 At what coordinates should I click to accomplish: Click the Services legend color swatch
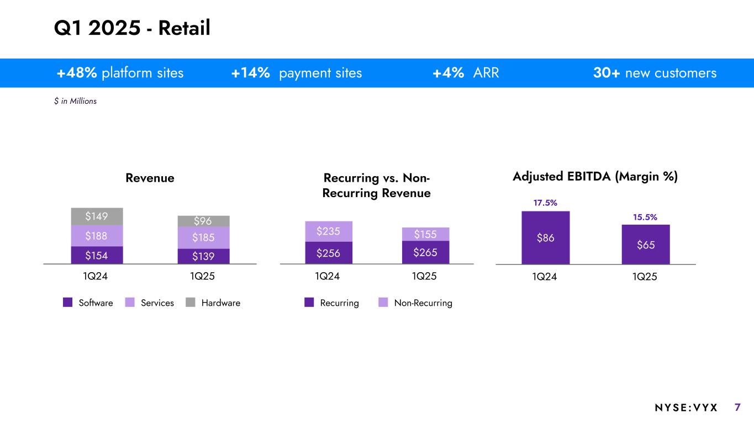(130, 303)
